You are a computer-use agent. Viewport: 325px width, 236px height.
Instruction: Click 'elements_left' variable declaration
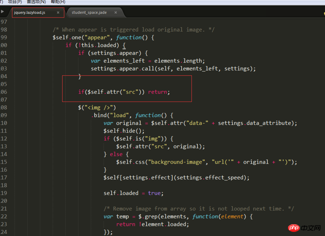124,61
